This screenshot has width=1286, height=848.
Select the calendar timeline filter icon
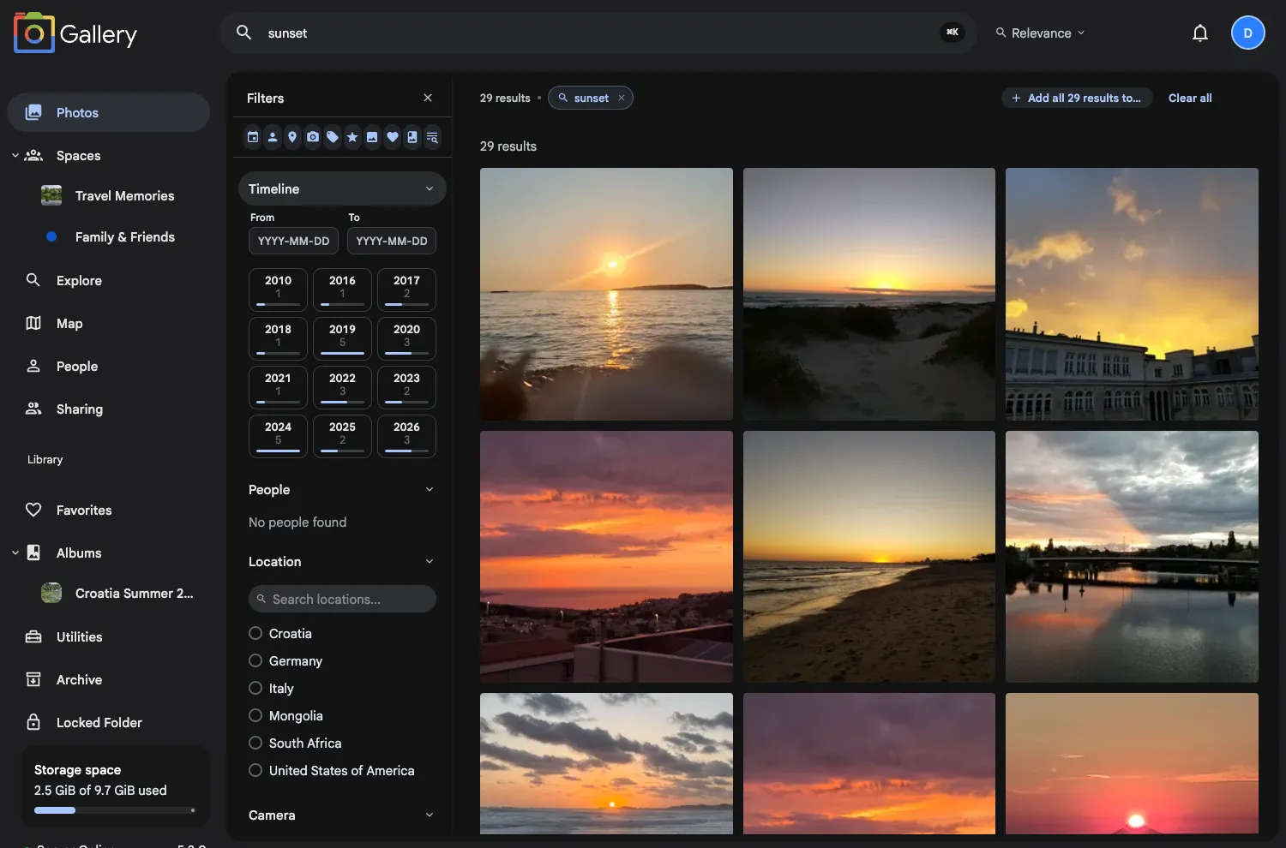coord(253,137)
